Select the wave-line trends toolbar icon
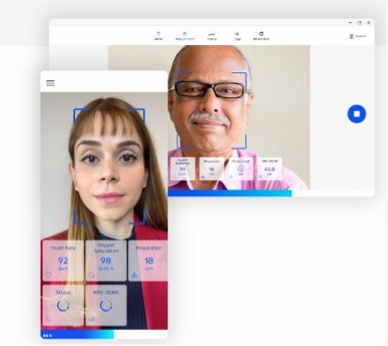 click(x=212, y=36)
